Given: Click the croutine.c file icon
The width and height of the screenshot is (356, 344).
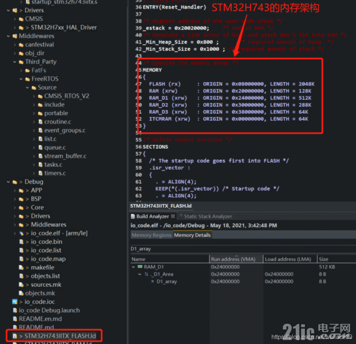Looking at the screenshot, I should point(41,122).
